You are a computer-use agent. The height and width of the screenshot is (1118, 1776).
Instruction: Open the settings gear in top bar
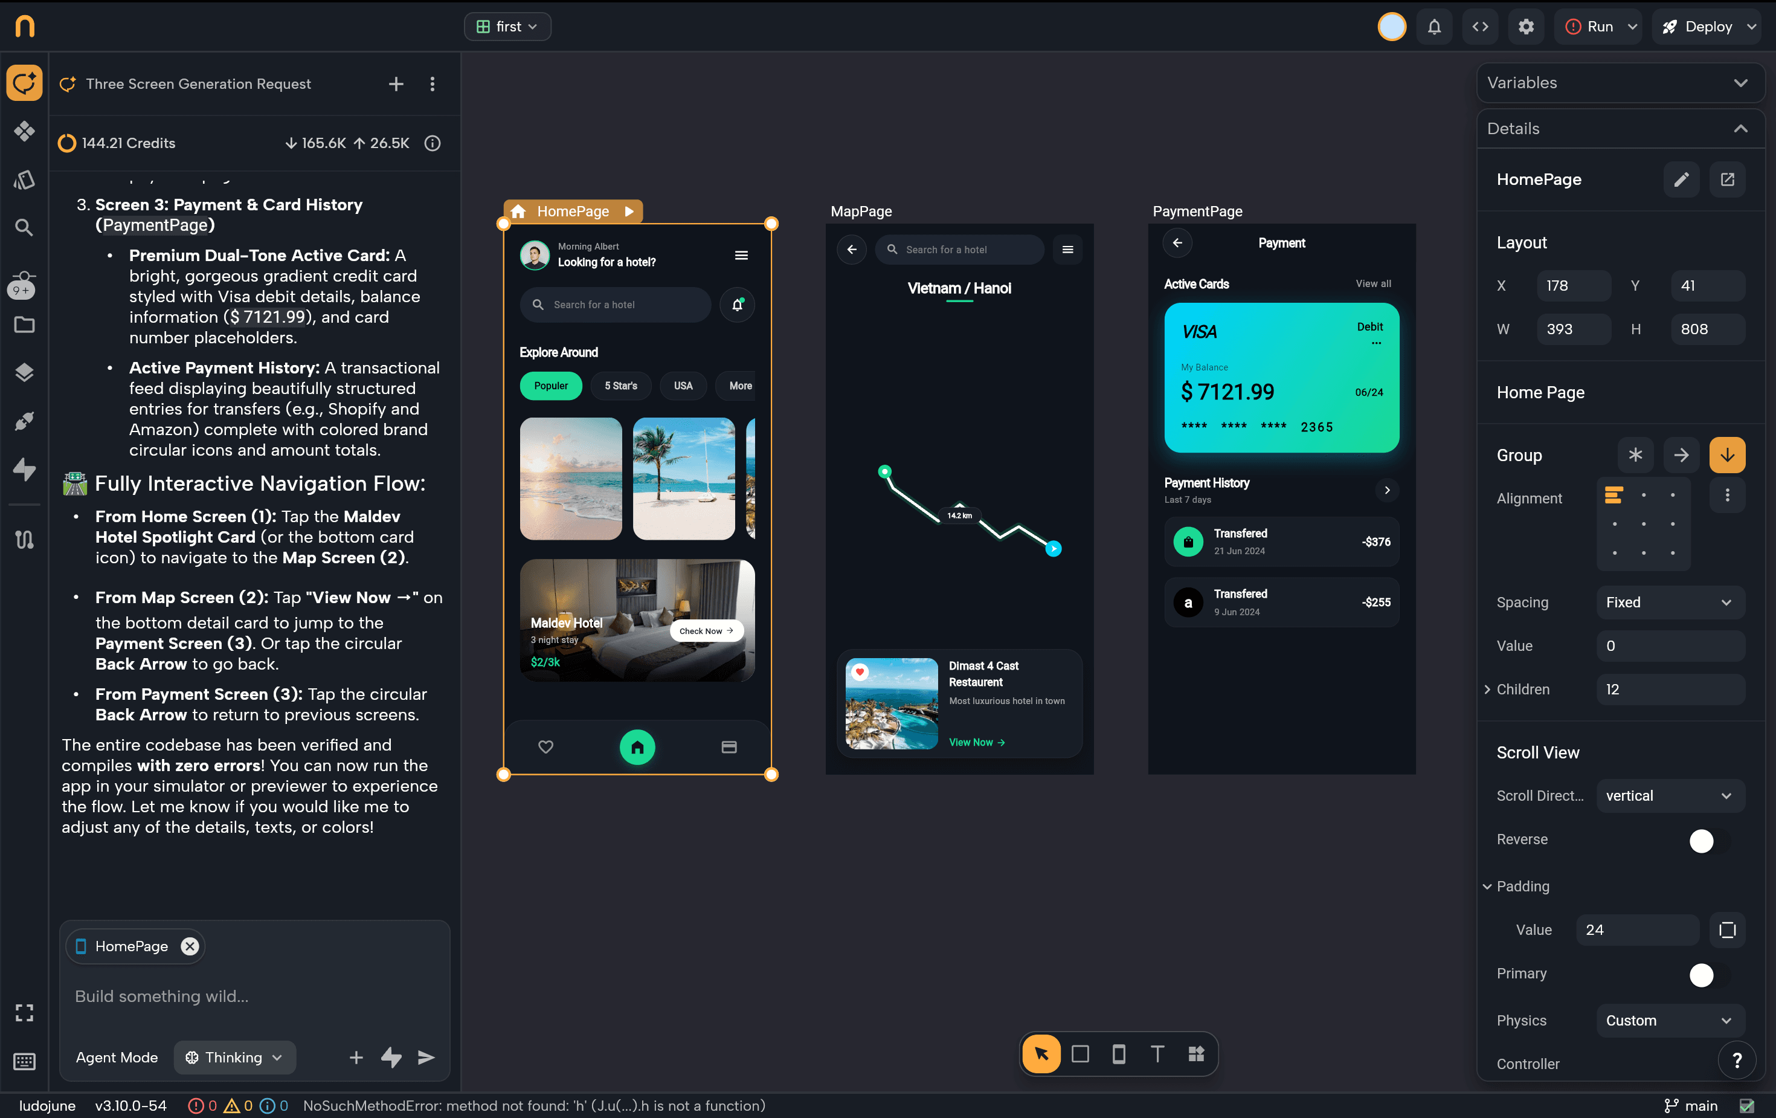[1526, 27]
